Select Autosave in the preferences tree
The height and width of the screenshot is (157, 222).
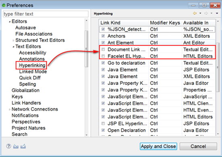coord(26,28)
